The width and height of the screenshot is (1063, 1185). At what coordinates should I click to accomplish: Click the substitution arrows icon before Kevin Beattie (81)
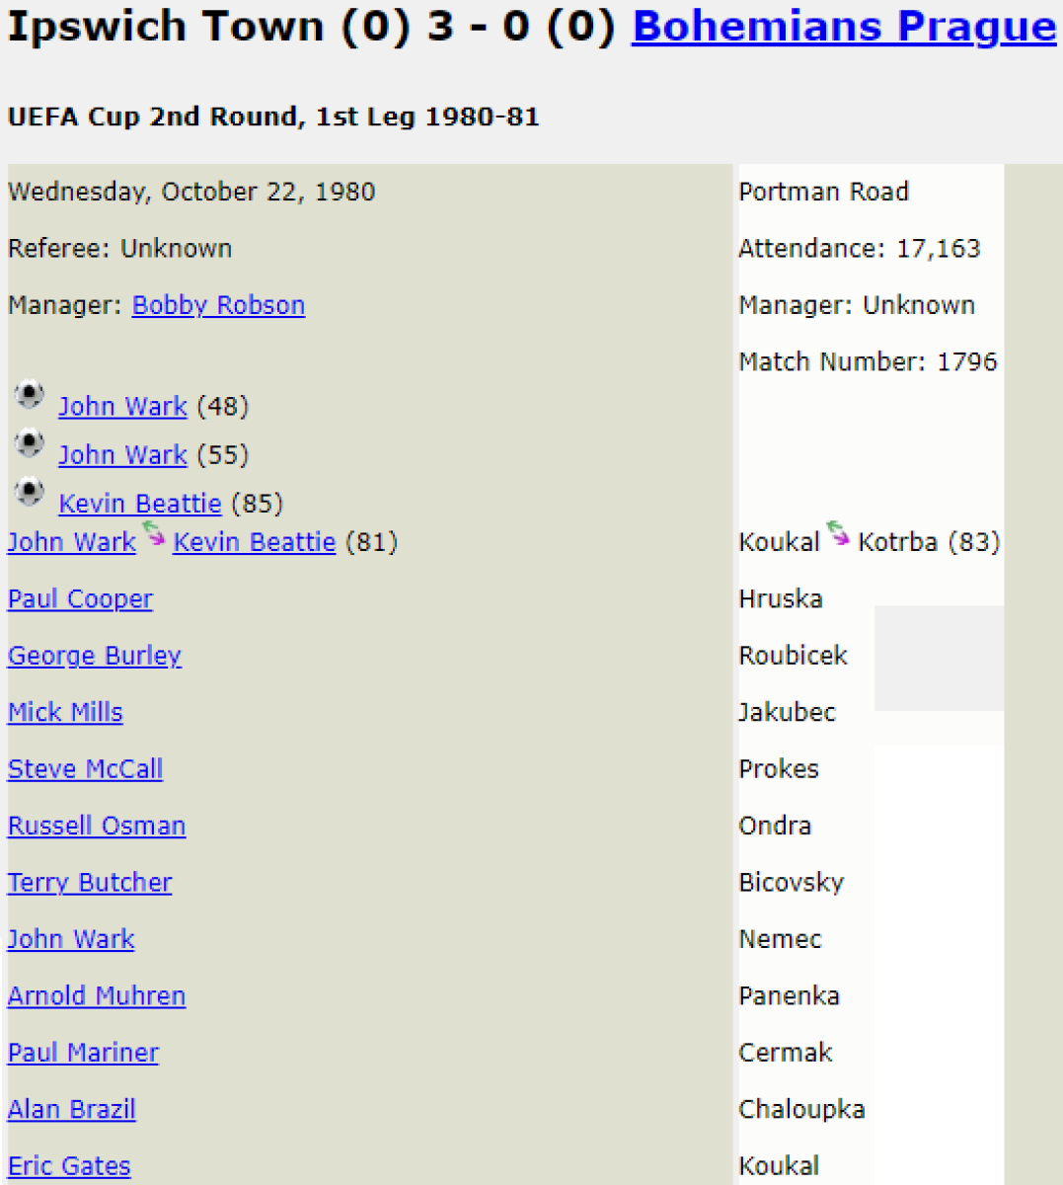coord(154,534)
